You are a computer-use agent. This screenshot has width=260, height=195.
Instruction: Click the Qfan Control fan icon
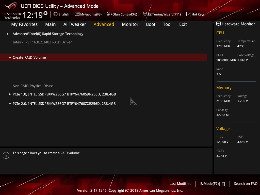coord(109,14)
